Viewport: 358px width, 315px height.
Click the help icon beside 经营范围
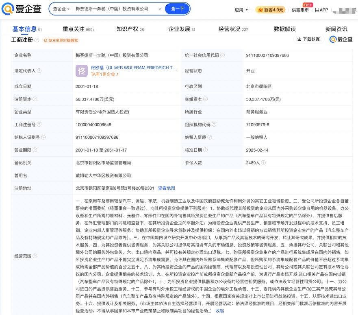pos(35,256)
